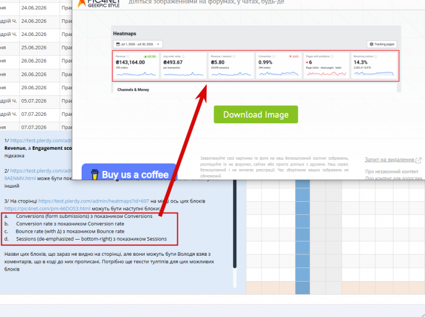Click the Returning visitors 14.3% card
425x317 pixels.
pos(374,66)
